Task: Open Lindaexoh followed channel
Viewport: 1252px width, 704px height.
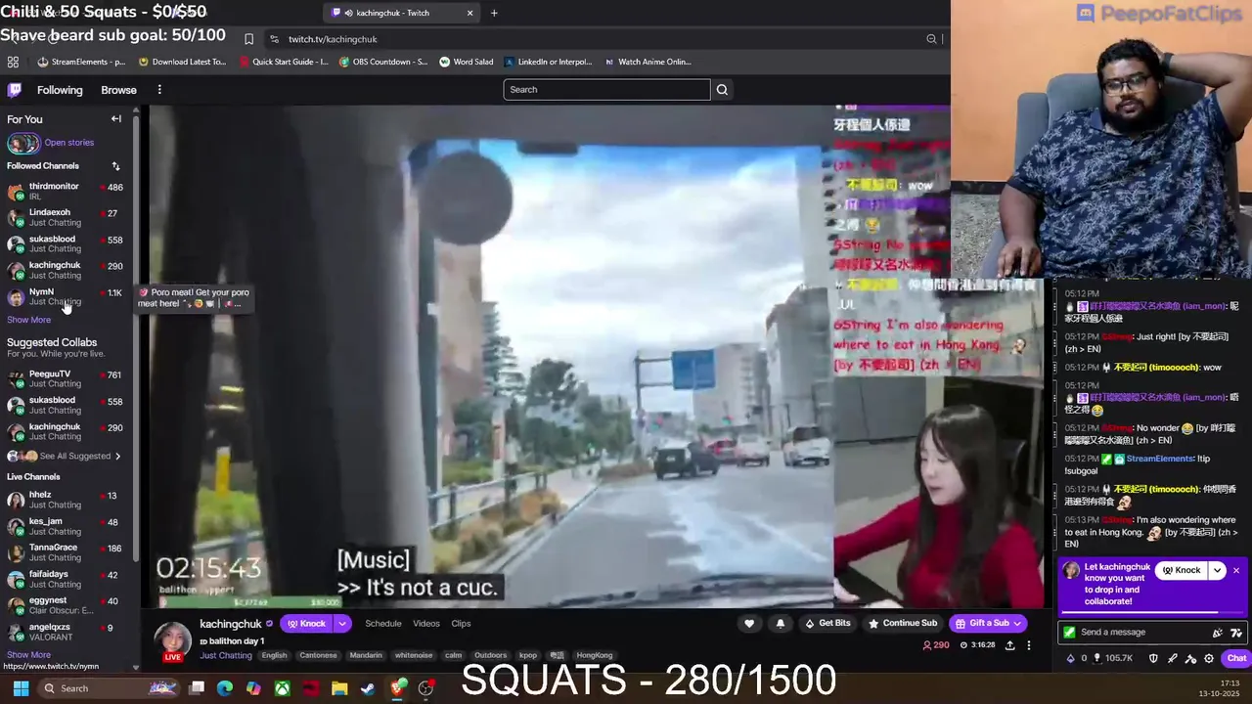Action: pos(67,217)
